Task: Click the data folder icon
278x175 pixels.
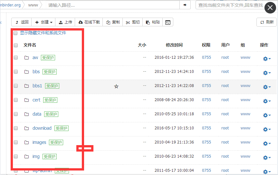Action: (x=27, y=114)
